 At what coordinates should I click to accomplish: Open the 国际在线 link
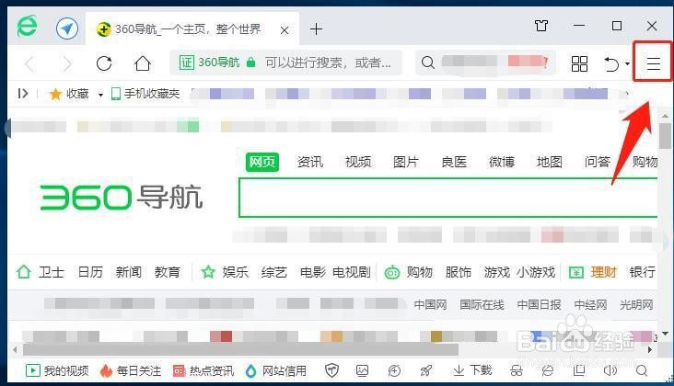482,305
